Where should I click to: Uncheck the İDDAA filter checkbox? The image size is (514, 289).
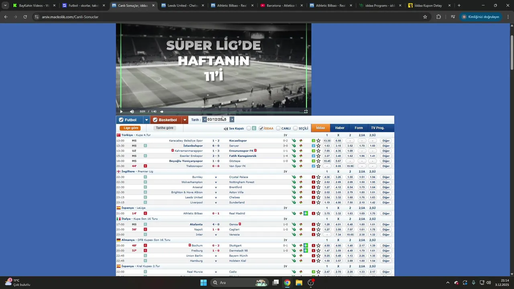[261, 128]
